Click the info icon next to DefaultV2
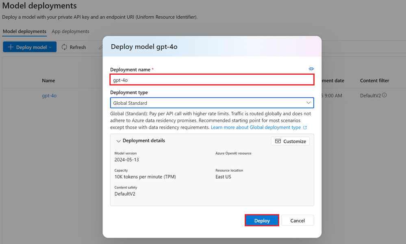Screen dimensions: 406x244 point(384,95)
